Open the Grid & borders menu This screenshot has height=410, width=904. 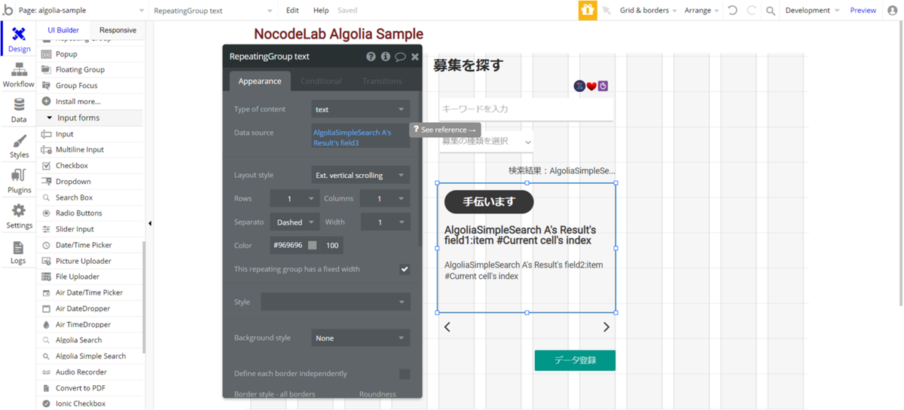648,11
